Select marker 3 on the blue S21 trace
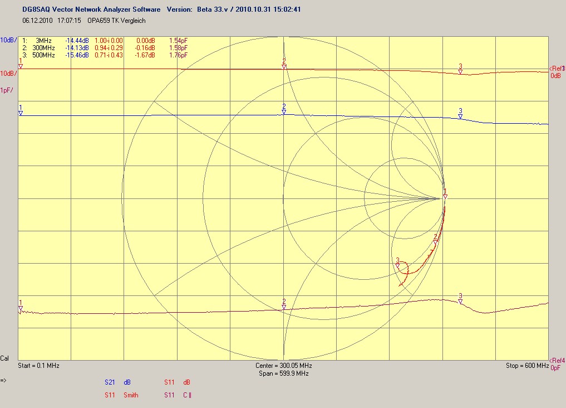 coord(460,116)
